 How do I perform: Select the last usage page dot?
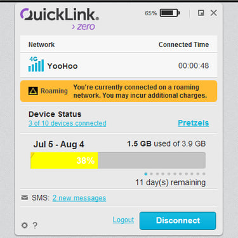coord(204,174)
